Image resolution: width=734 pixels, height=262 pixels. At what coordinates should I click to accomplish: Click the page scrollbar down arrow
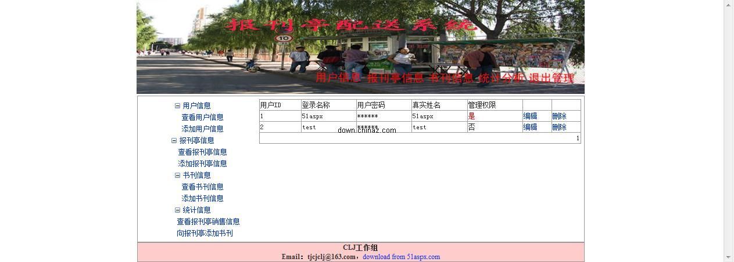tap(728, 257)
